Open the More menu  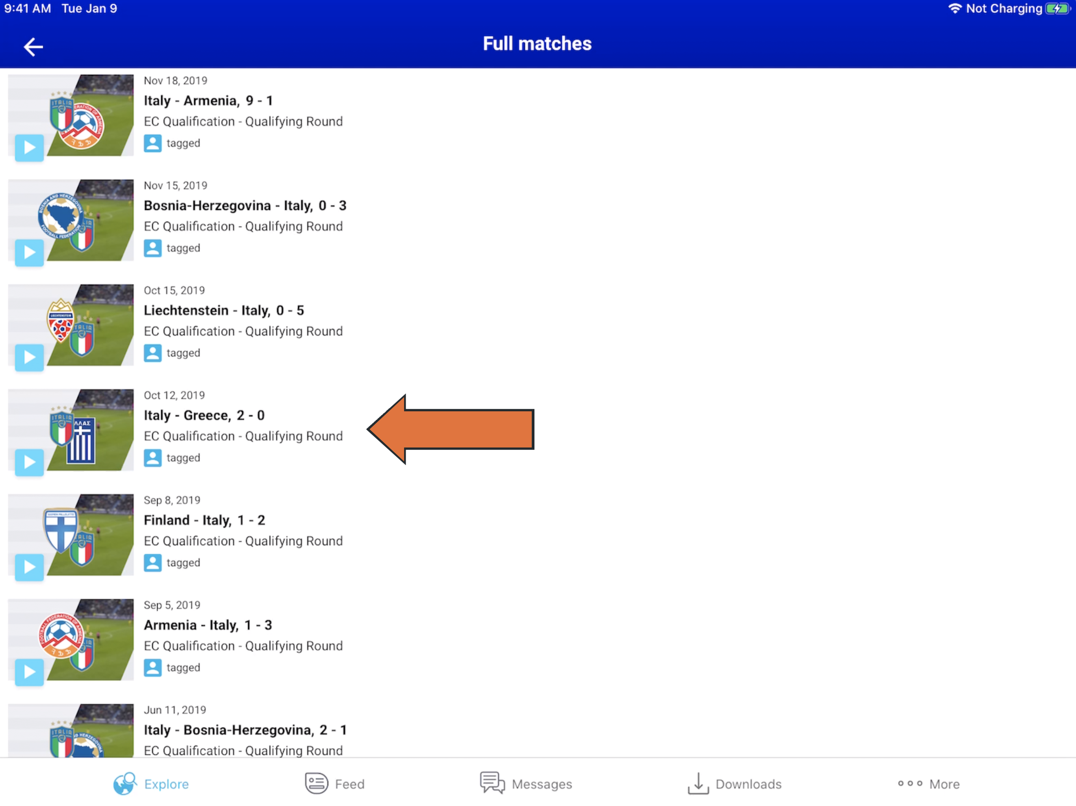click(x=928, y=784)
